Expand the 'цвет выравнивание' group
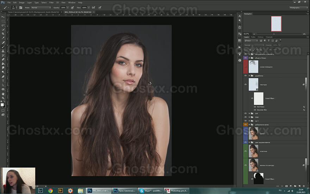Image resolution: width=310 pixels, height=194 pixels. point(249,143)
